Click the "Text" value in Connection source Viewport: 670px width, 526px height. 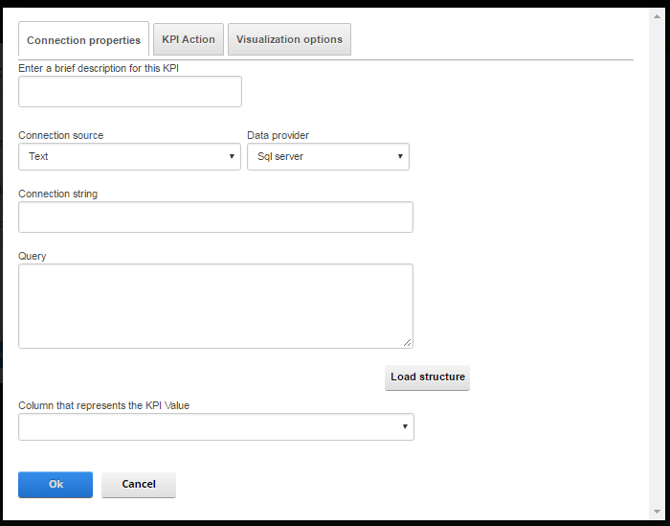coord(38,156)
